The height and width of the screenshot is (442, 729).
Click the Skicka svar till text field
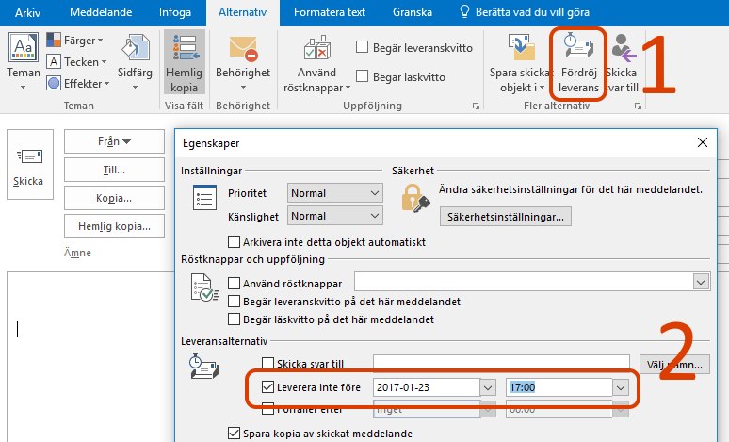501,363
